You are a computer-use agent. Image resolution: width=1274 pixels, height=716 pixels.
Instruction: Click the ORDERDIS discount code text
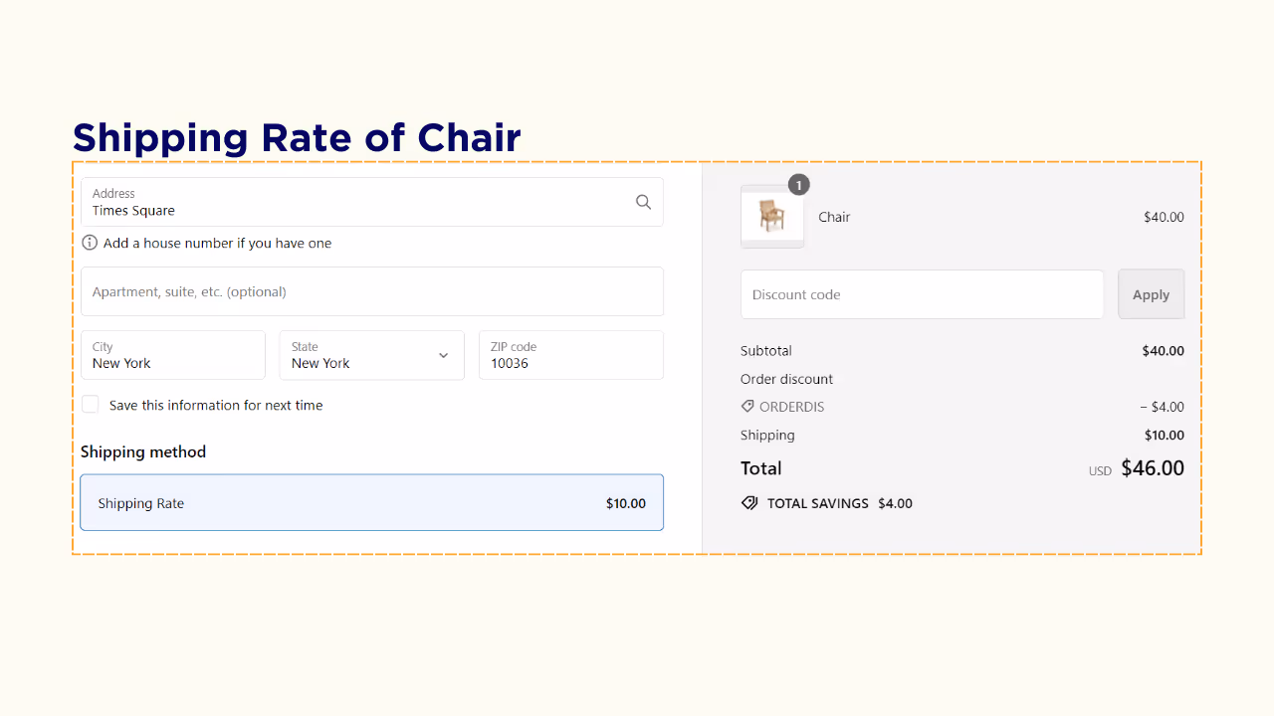coord(792,407)
